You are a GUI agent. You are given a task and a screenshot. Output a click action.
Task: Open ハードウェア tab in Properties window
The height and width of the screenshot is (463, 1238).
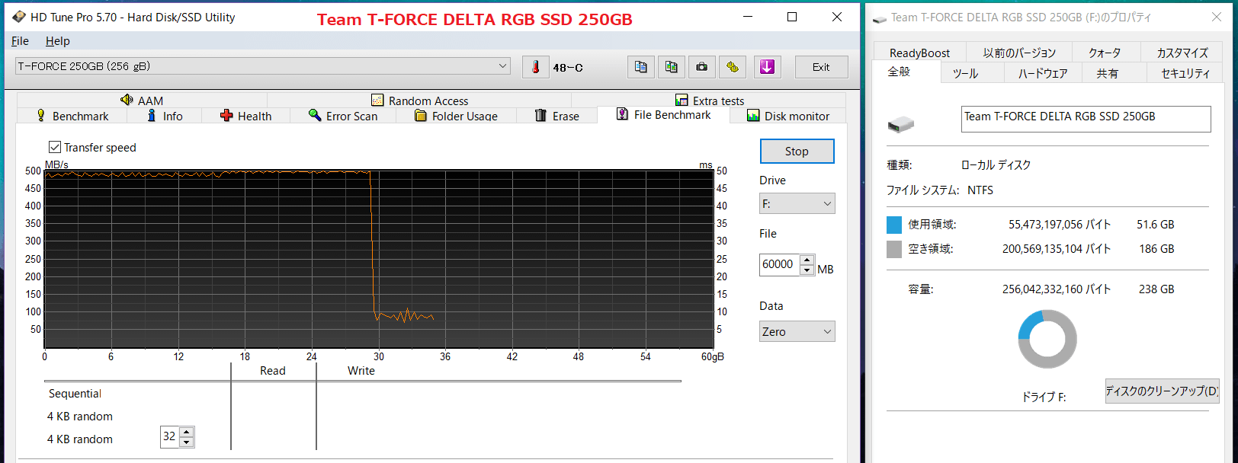pos(1043,73)
